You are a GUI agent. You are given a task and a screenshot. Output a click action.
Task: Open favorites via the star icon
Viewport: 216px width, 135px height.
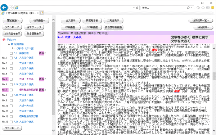tap(203, 8)
